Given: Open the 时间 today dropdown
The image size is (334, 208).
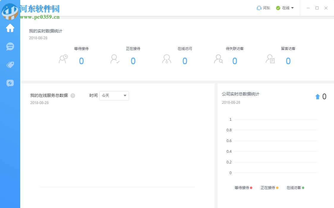Looking at the screenshot, I should coord(114,95).
